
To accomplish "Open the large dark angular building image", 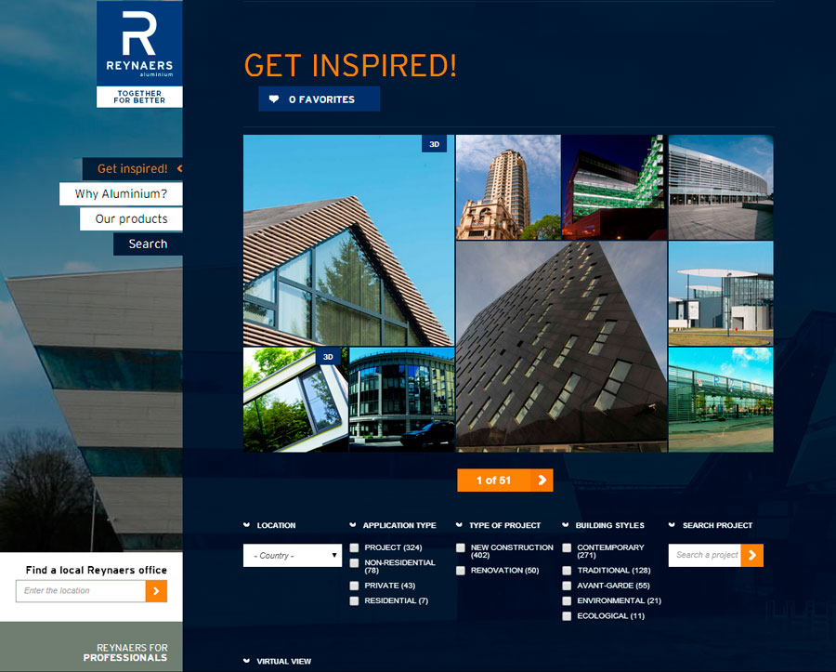I will tap(561, 347).
